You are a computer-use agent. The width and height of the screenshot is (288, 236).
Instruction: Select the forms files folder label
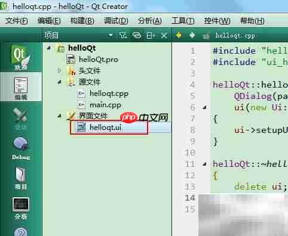point(93,116)
